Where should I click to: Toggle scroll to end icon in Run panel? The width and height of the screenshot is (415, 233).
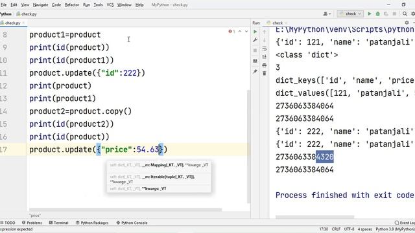pyautogui.click(x=264, y=56)
